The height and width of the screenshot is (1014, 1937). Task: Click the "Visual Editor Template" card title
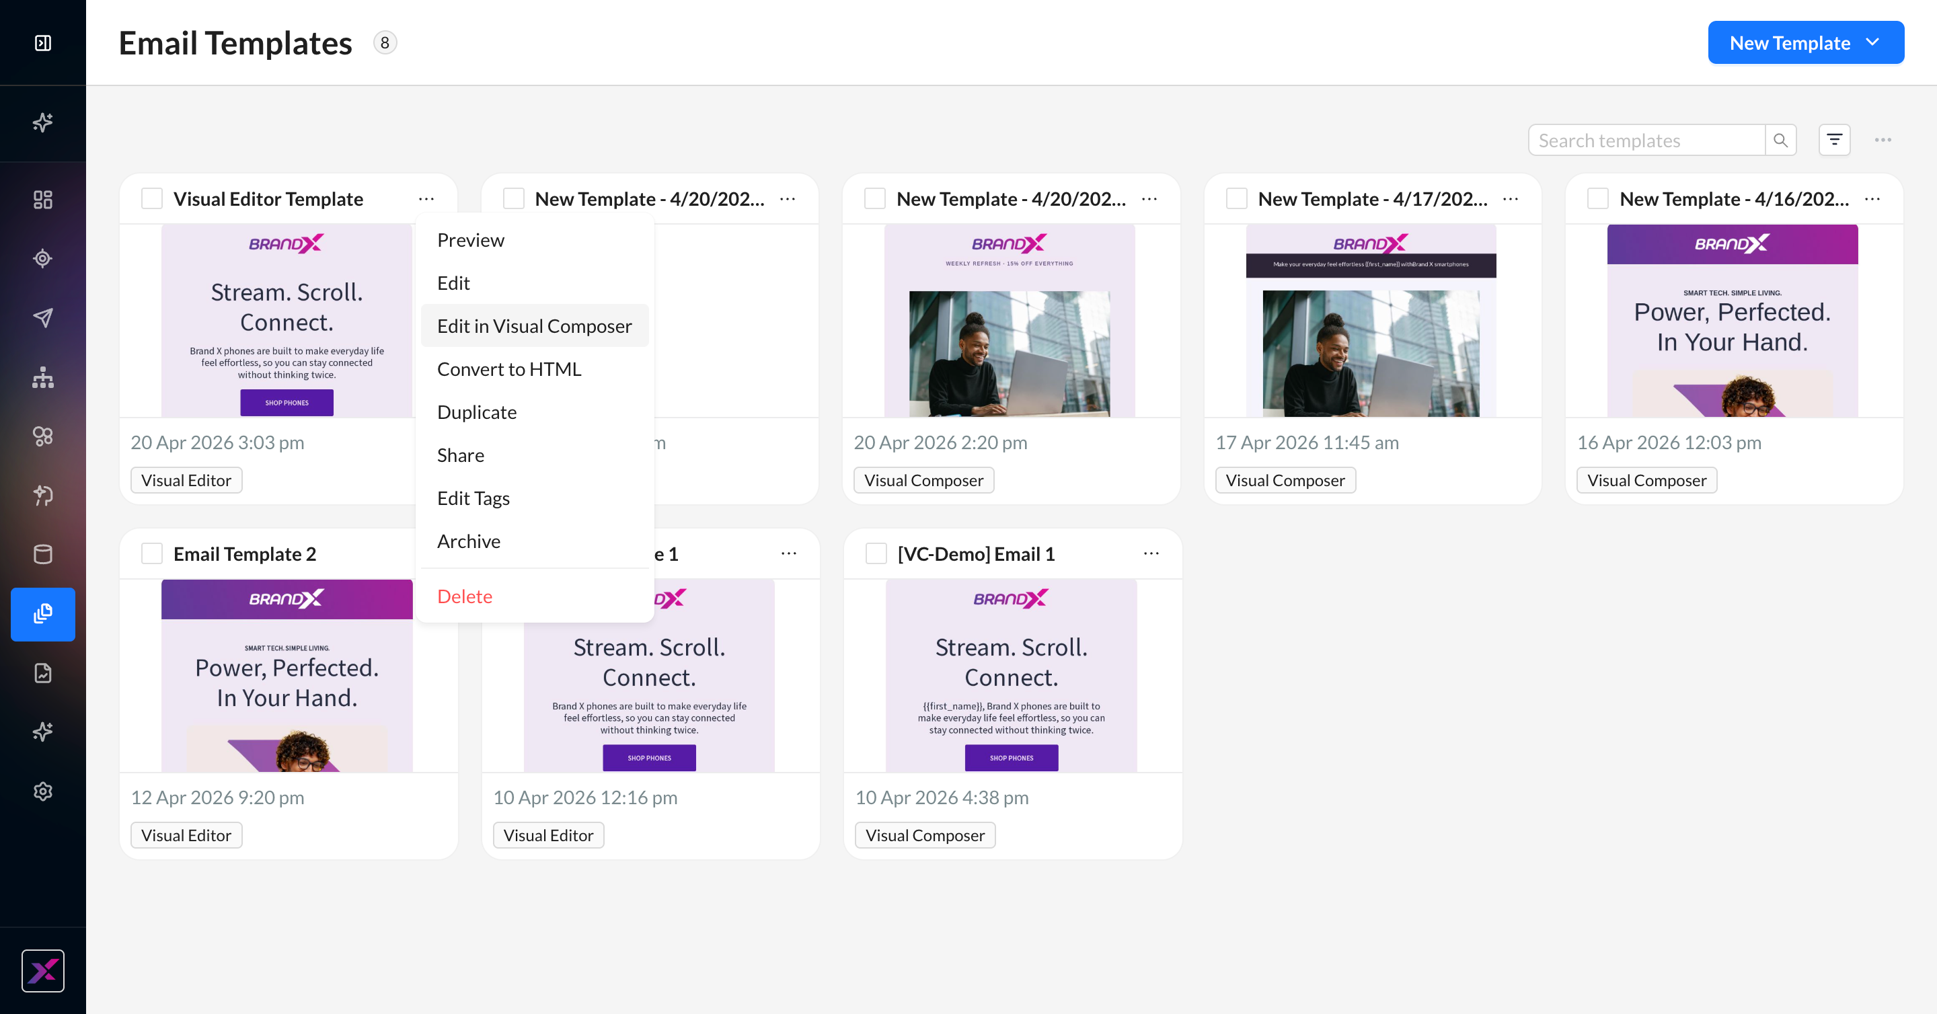[268, 198]
